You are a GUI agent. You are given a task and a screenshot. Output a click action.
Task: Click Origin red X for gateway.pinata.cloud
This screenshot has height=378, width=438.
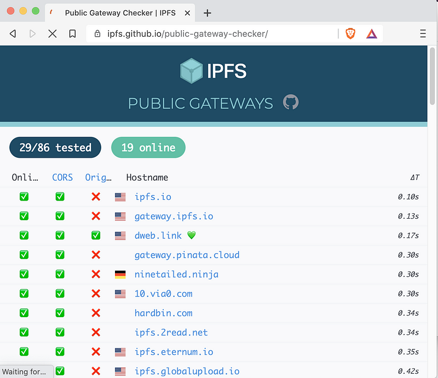(x=96, y=255)
